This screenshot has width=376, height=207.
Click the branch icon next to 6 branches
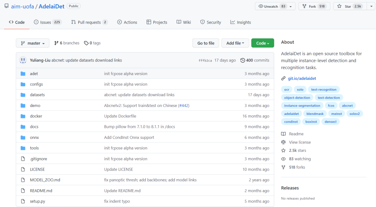56,43
